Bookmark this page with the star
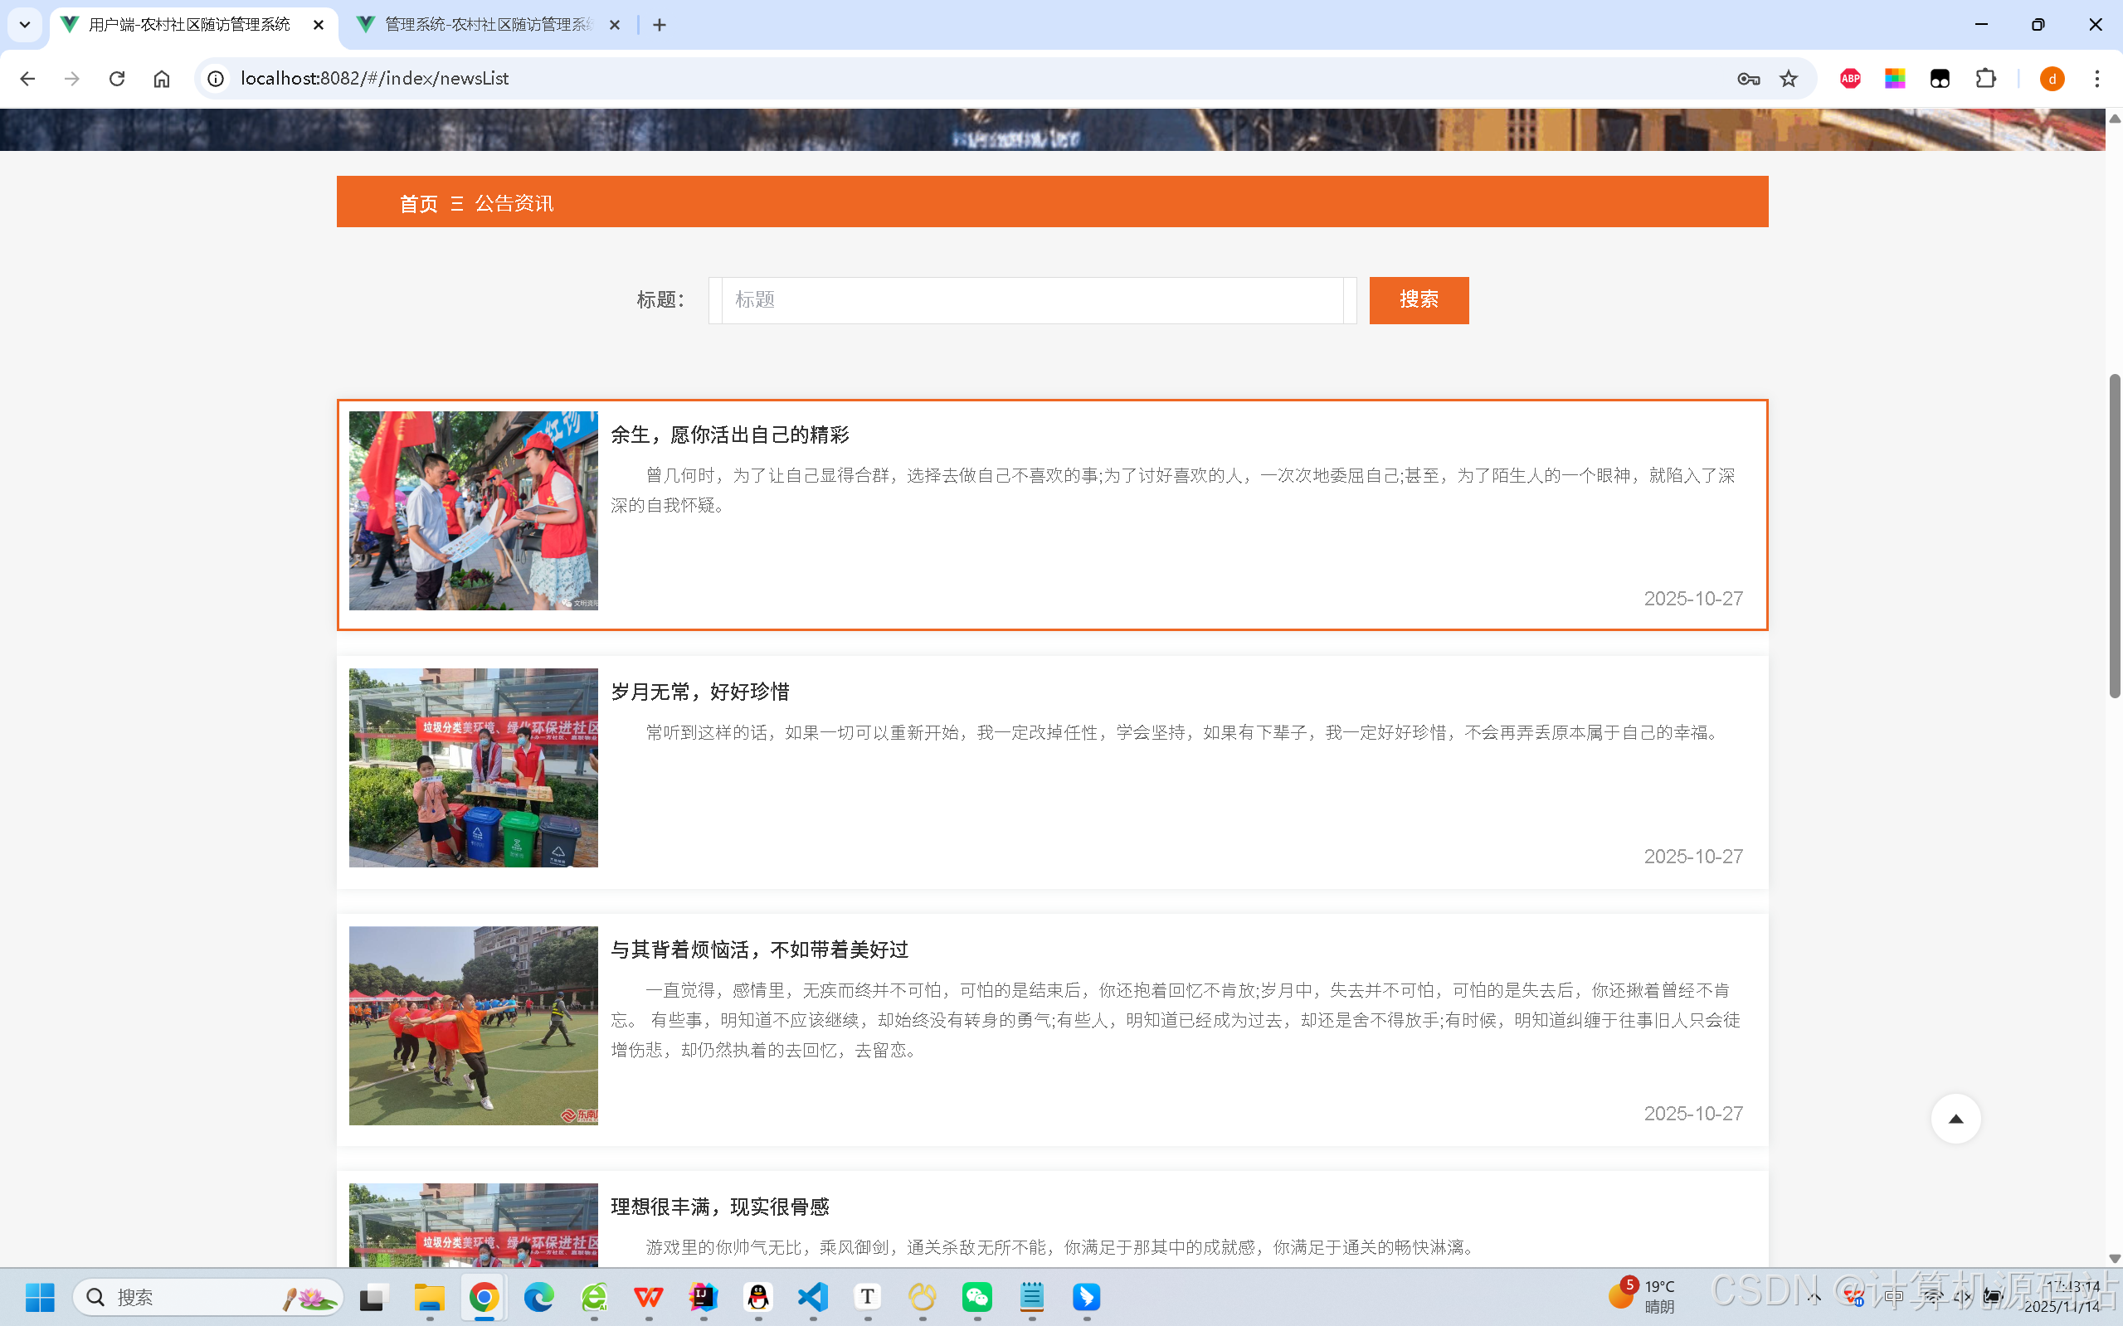2123x1326 pixels. (x=1789, y=79)
